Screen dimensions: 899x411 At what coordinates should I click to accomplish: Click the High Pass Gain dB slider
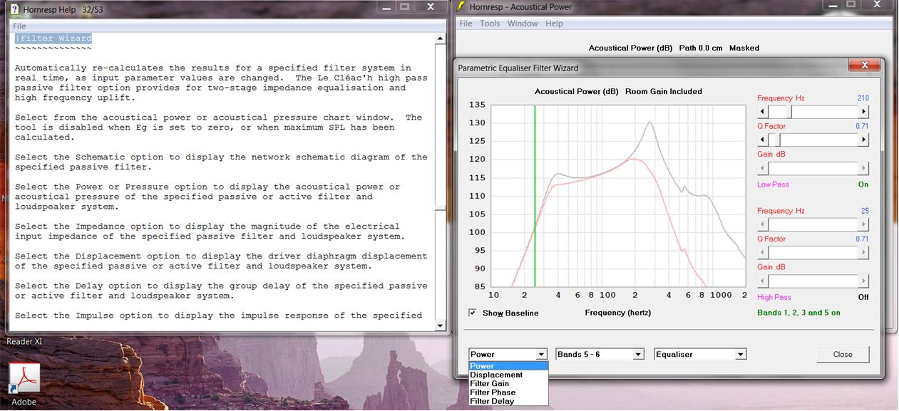pos(813,281)
